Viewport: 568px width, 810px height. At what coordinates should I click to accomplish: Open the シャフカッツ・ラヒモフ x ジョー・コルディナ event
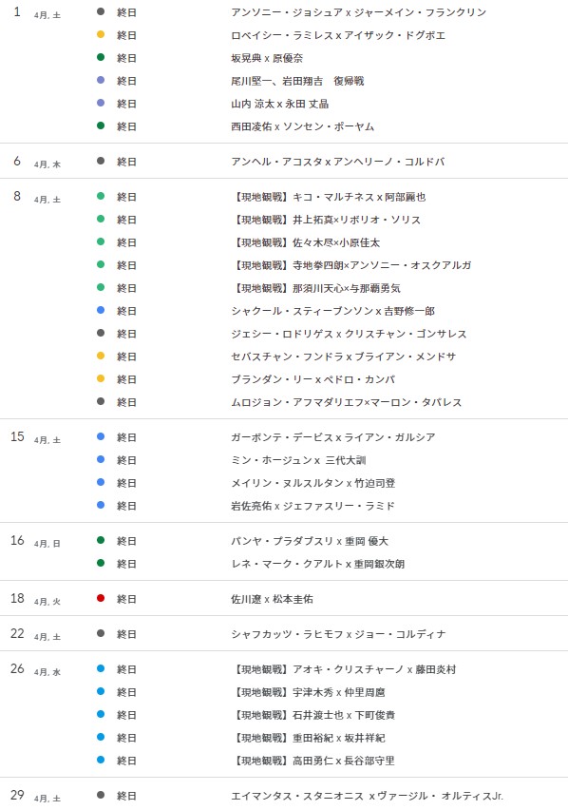click(338, 634)
